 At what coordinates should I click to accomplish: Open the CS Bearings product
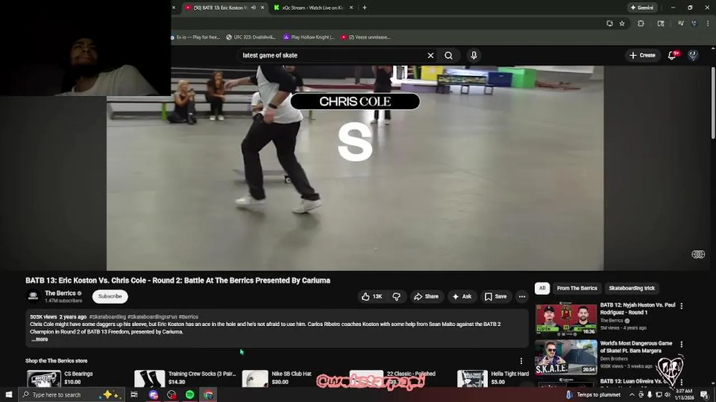[x=60, y=378]
